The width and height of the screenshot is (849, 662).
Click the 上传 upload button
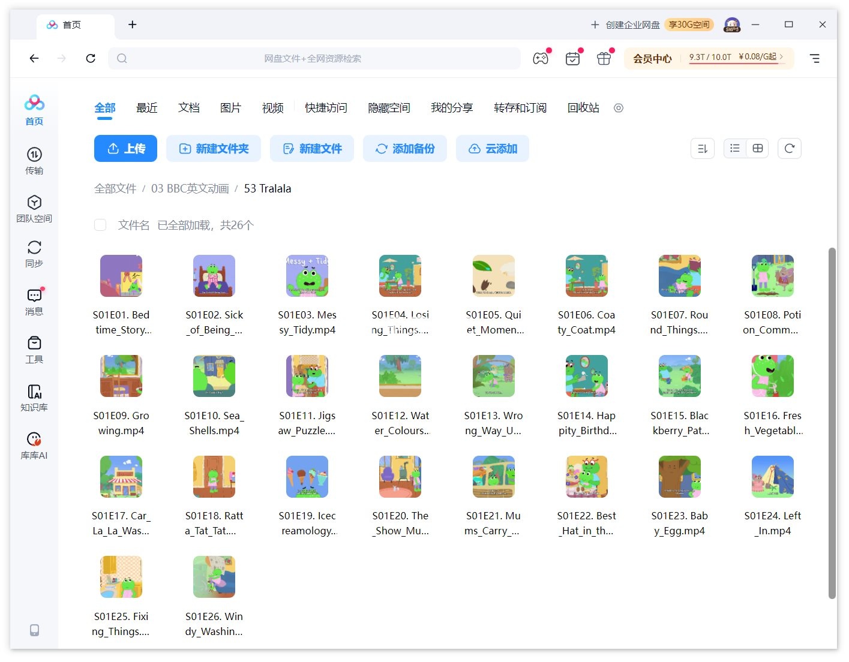click(x=125, y=149)
